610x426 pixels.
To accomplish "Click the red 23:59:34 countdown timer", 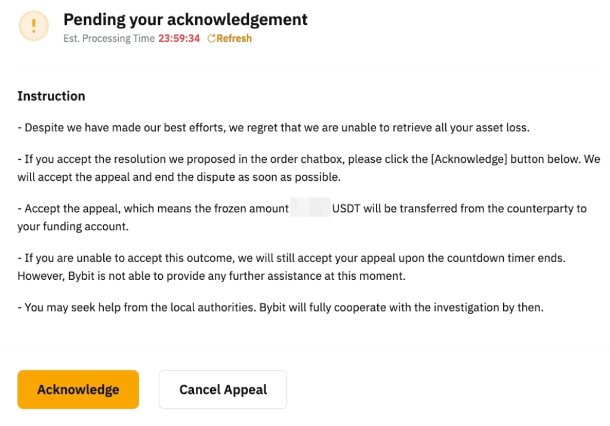I will [x=179, y=39].
